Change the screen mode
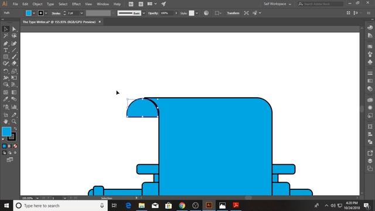Image resolution: width=375 pixels, height=211 pixels. coord(10,160)
